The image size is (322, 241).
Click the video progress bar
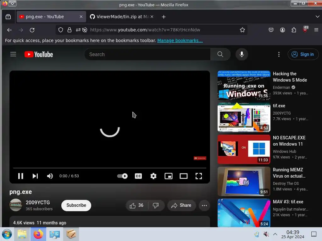tap(110, 168)
